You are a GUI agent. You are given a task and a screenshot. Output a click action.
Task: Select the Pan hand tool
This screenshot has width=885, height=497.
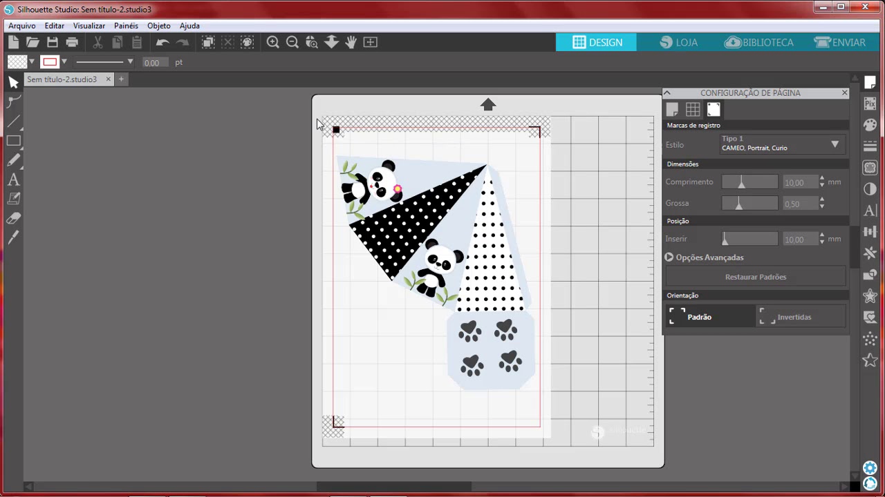[351, 42]
